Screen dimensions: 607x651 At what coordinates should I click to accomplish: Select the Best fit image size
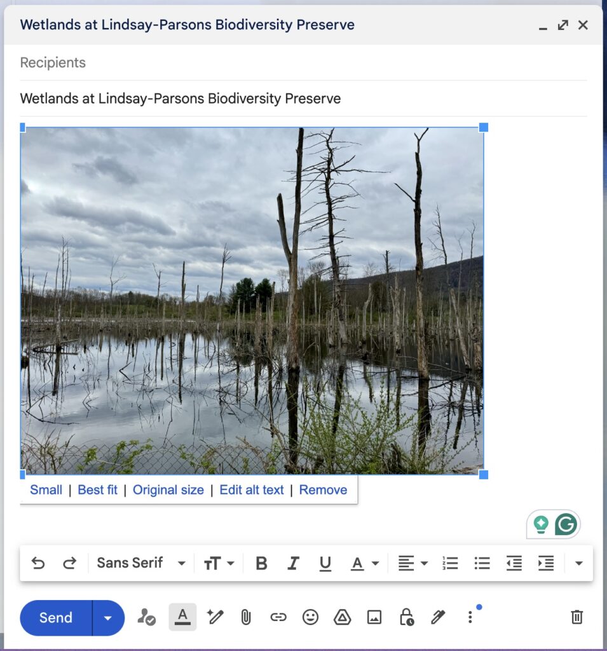pos(97,490)
